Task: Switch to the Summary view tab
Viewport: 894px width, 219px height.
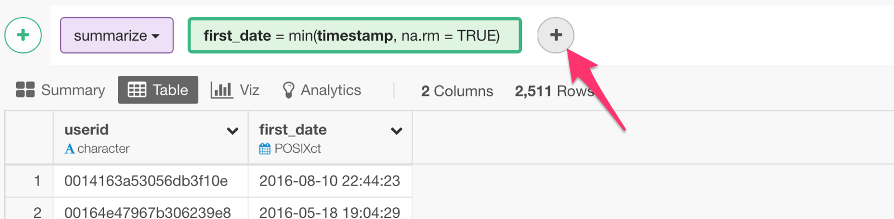Action: (60, 90)
